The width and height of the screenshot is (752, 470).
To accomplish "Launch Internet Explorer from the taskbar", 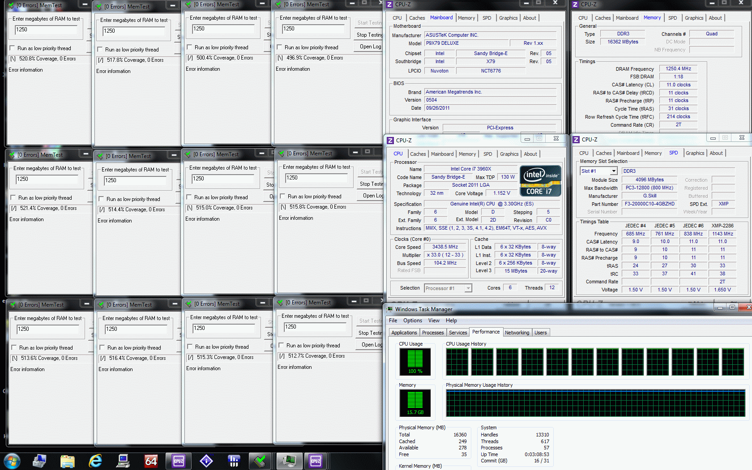I will pyautogui.click(x=95, y=461).
